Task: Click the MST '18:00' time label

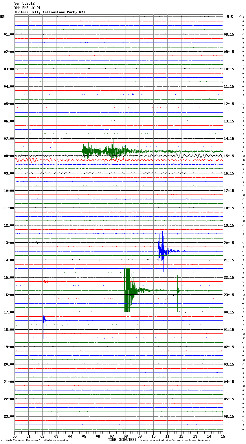Action: [x=9, y=330]
